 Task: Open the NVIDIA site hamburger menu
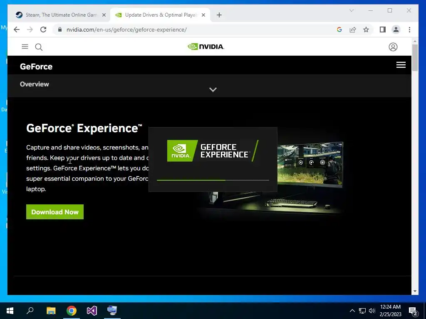pos(25,47)
